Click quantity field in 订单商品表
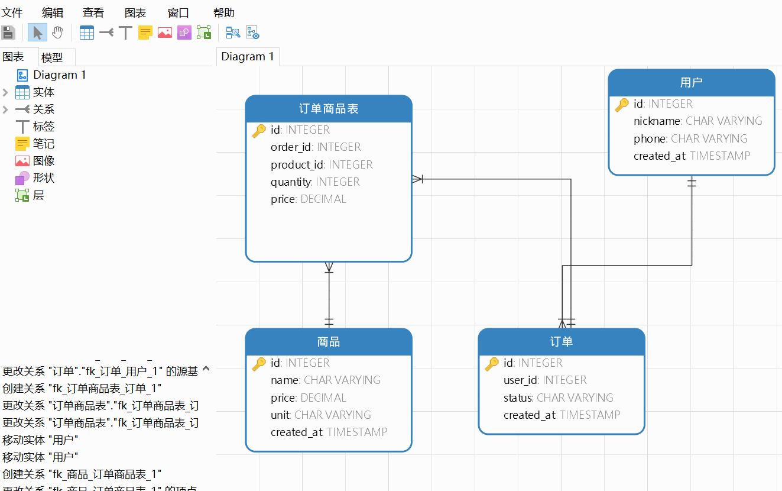The width and height of the screenshot is (782, 491). [315, 182]
